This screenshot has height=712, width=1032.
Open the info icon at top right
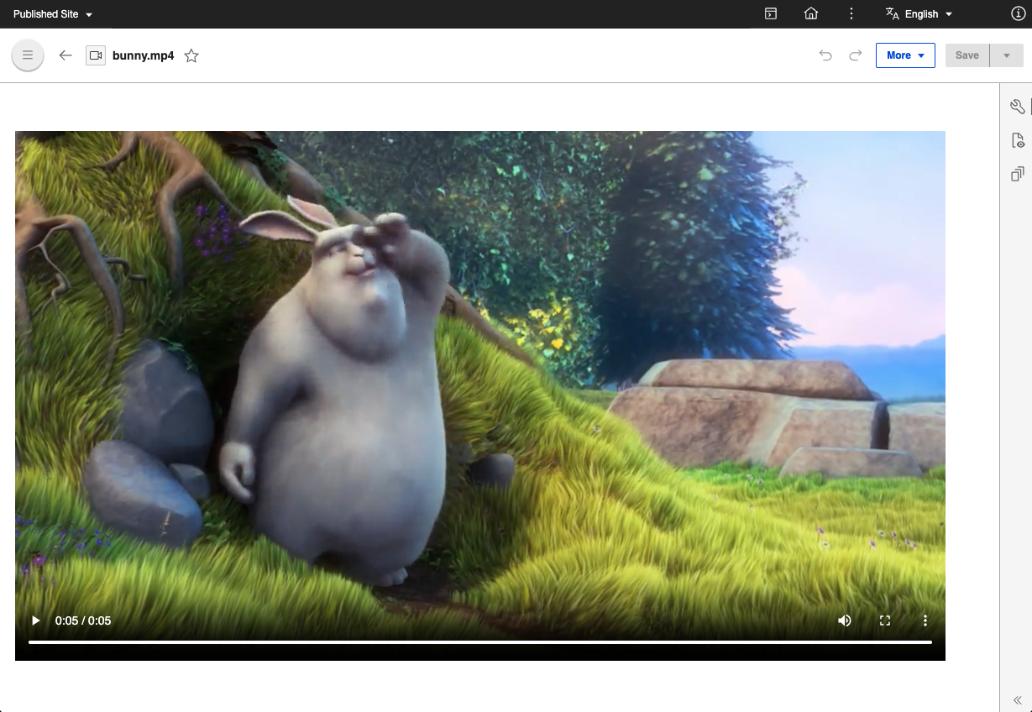point(1017,13)
